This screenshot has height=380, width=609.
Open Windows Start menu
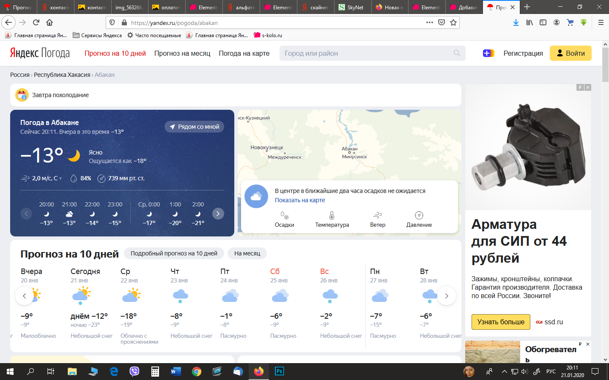pyautogui.click(x=10, y=372)
